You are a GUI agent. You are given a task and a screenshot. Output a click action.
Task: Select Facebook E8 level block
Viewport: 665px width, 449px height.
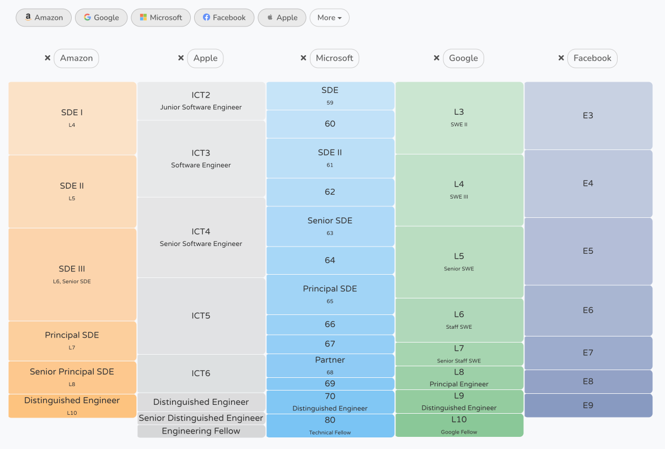[x=588, y=382]
